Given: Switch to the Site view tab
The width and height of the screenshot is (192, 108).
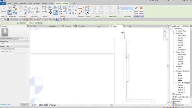Looking at the screenshot, I should click(x=130, y=26).
